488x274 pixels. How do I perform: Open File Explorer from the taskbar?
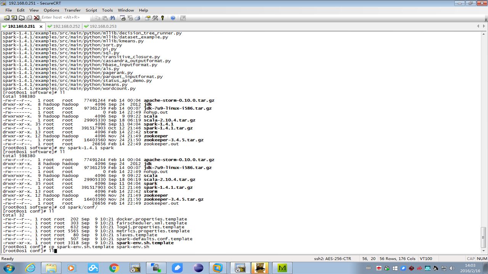pos(51,268)
